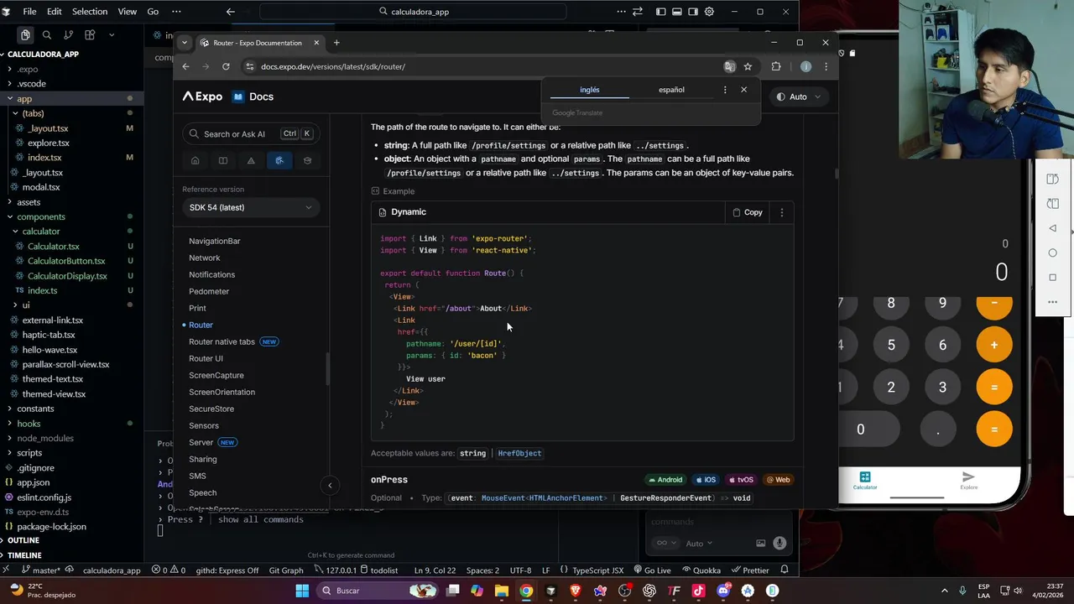Open the View menu
1074x604 pixels.
click(127, 12)
